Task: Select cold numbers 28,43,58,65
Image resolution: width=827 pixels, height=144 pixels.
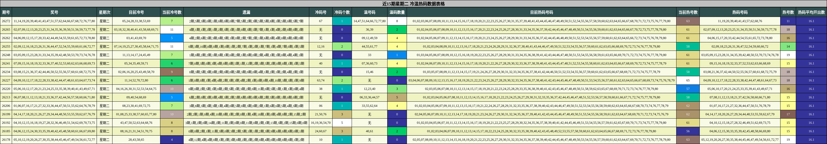Action: coord(136,140)
